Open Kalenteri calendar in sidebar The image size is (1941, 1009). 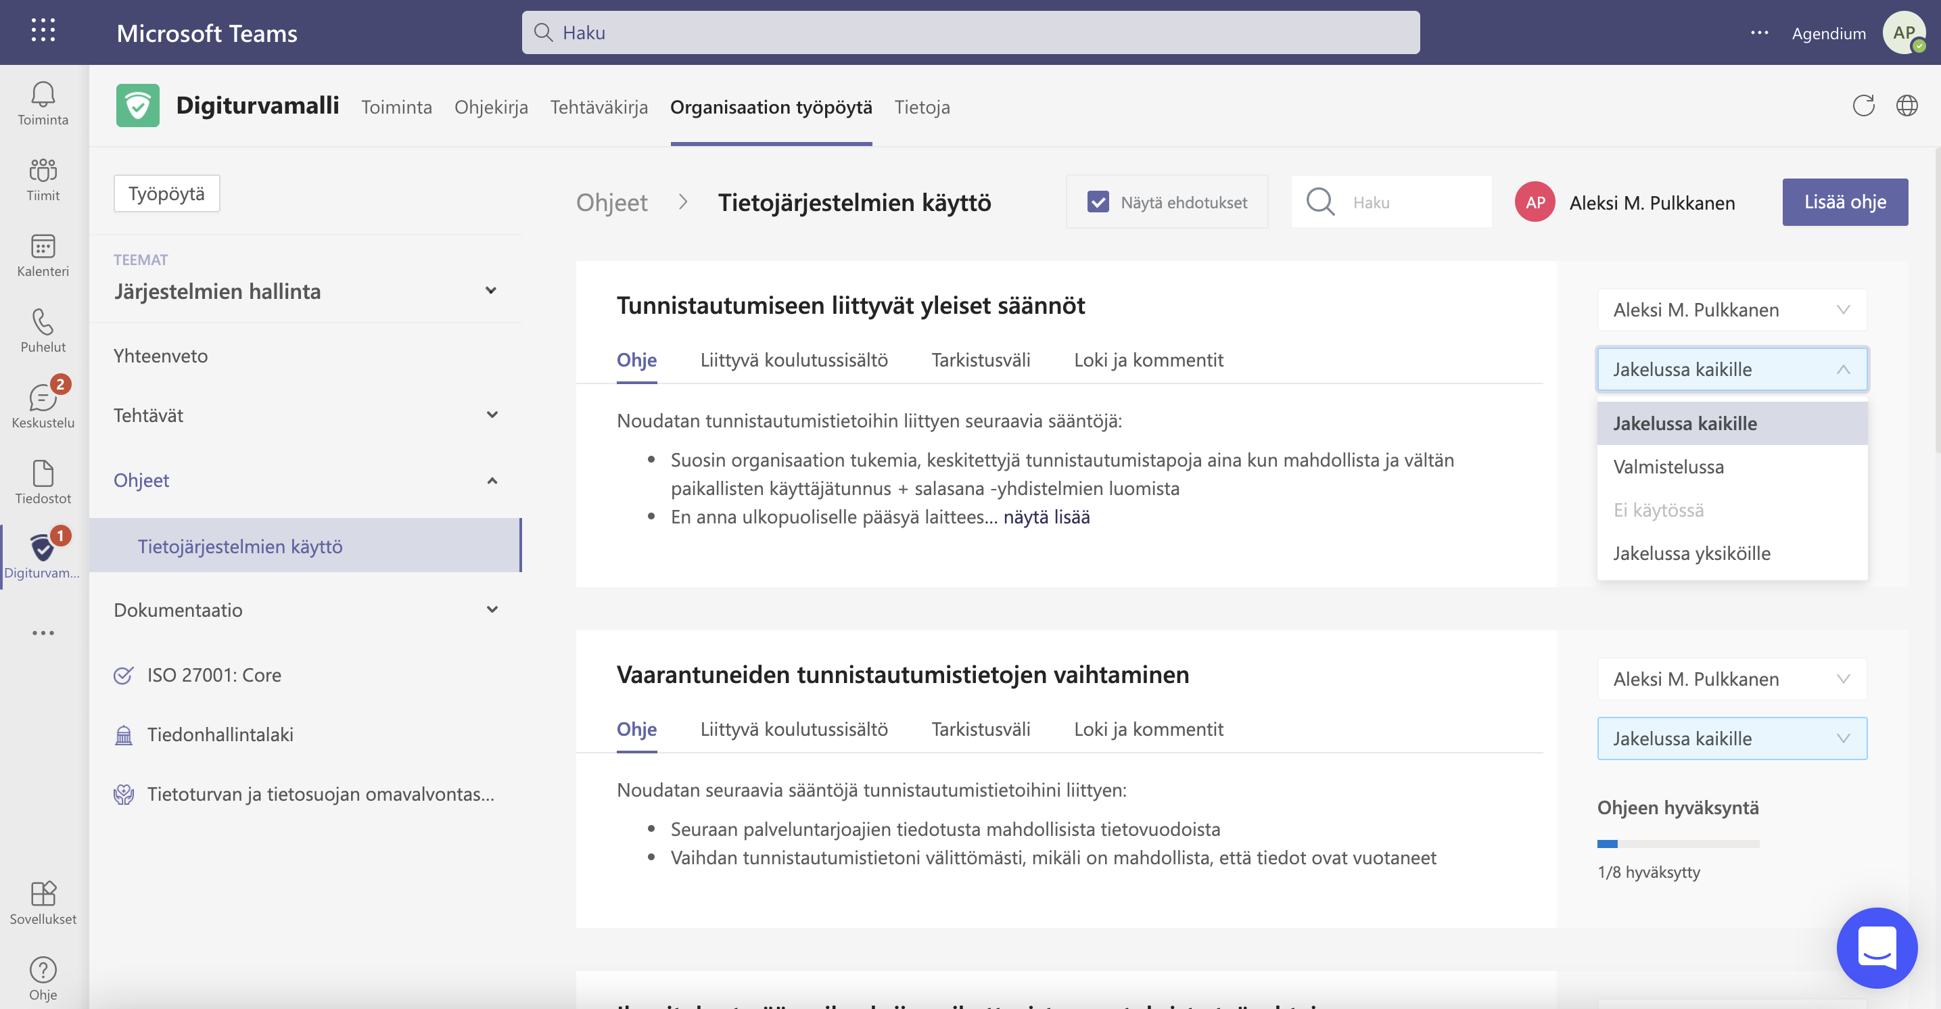[x=43, y=255]
